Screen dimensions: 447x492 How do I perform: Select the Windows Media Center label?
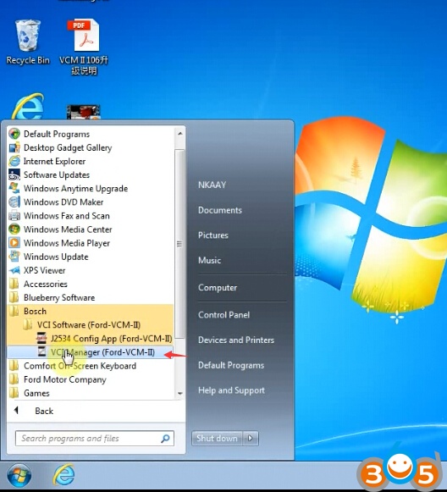tap(68, 229)
